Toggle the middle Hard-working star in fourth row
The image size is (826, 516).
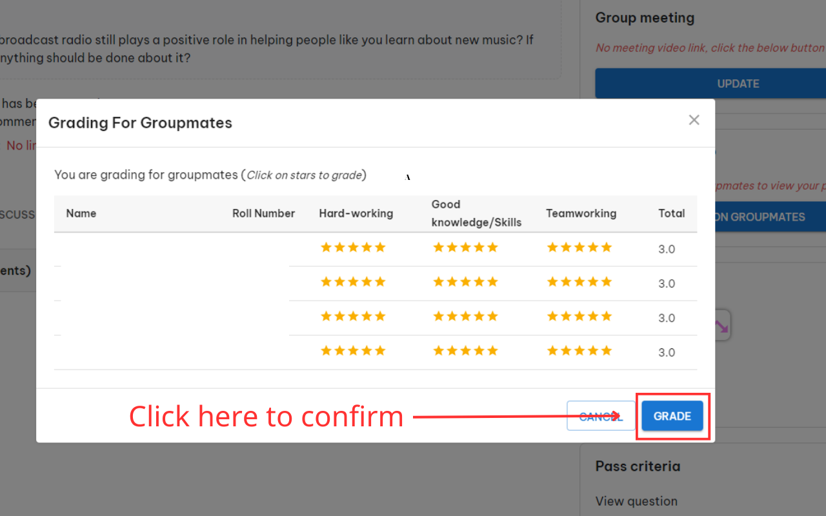click(x=354, y=350)
